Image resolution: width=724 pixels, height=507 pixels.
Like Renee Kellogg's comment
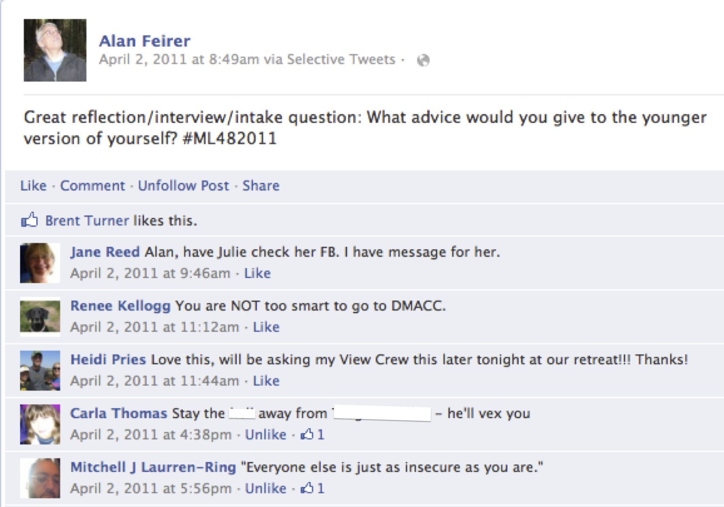pos(266,327)
